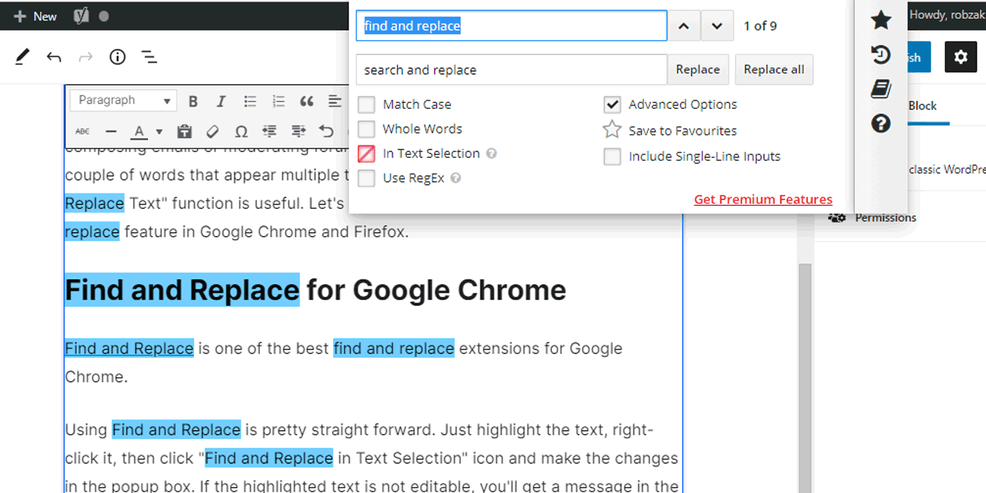Switch to the Block tab
The width and height of the screenshot is (986, 493).
[924, 105]
